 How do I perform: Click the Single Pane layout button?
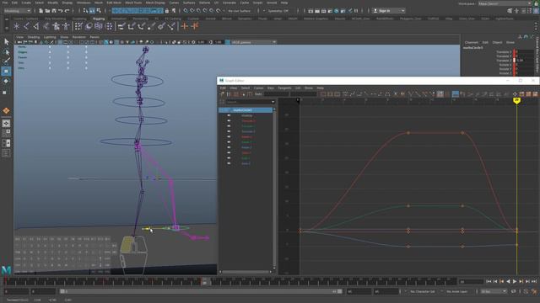click(x=6, y=124)
